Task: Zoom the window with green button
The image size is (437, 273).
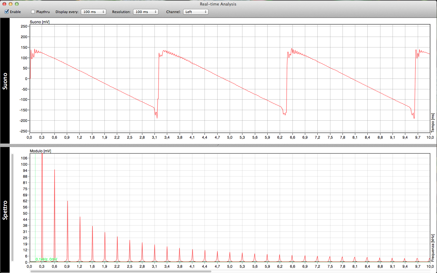Action: [17, 4]
